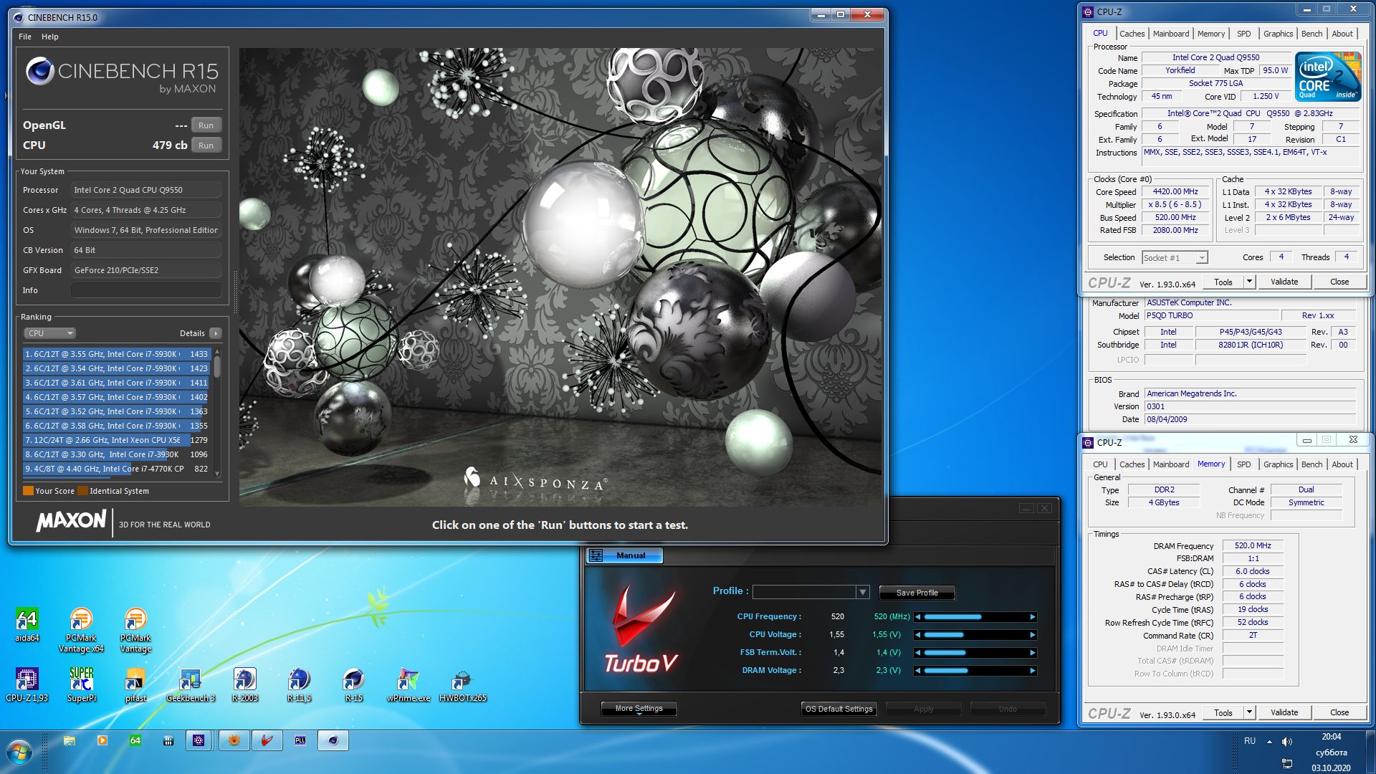Select the top-ranked i7-5930K 1433 entry
This screenshot has height=774, width=1376.
[117, 354]
